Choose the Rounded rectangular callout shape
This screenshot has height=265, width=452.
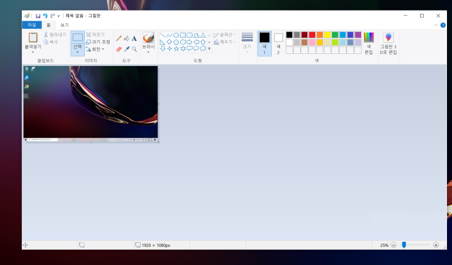(190, 49)
